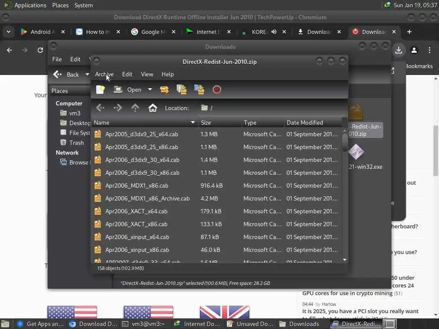Open File menu in Downloads window
Viewport: 439px width, 329px height.
tap(57, 59)
